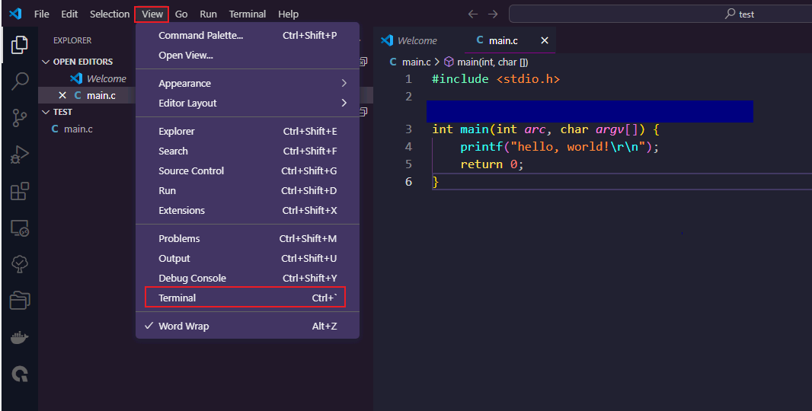The width and height of the screenshot is (812, 411).
Task: Open the Run menu in menu bar
Action: (x=208, y=14)
